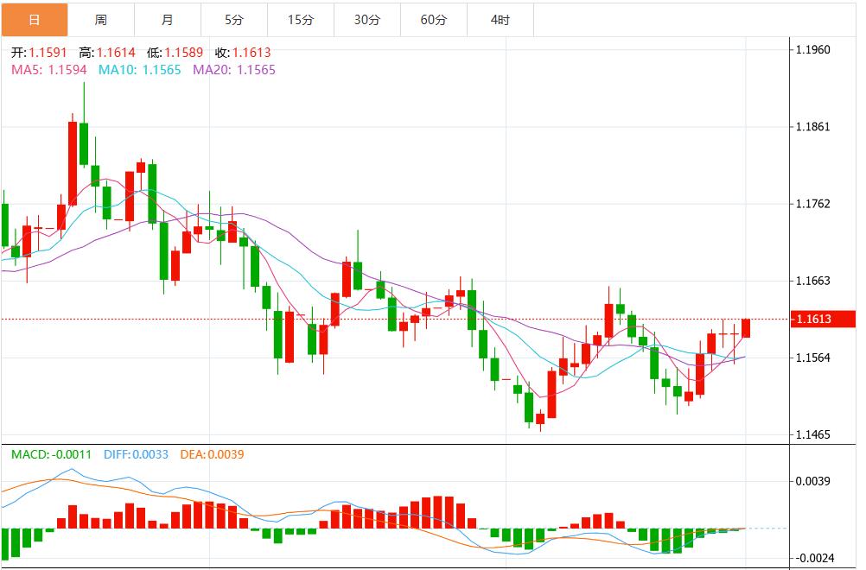Switch to the 5分 timeframe
Viewport: 866px width, 570px height.
tap(233, 19)
